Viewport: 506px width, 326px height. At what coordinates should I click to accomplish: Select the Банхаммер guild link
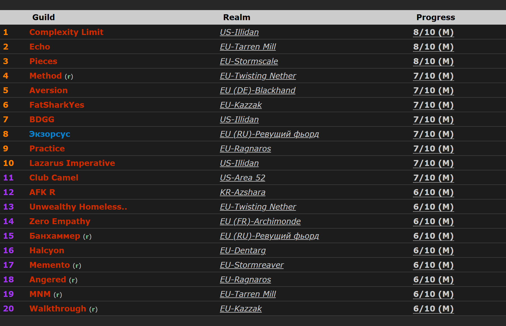click(x=55, y=236)
